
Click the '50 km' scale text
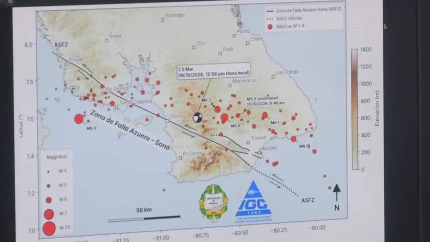click(x=144, y=210)
